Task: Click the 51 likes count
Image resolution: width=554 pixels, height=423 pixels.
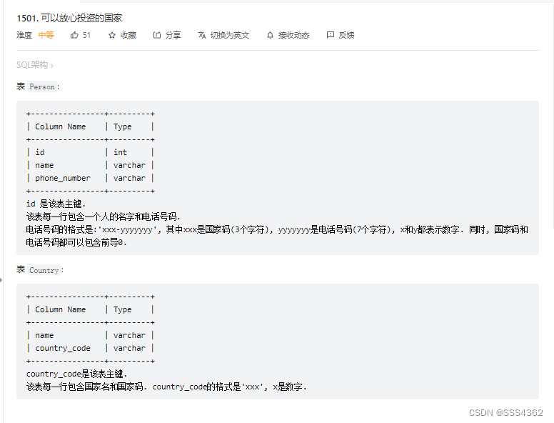Action: coord(86,35)
